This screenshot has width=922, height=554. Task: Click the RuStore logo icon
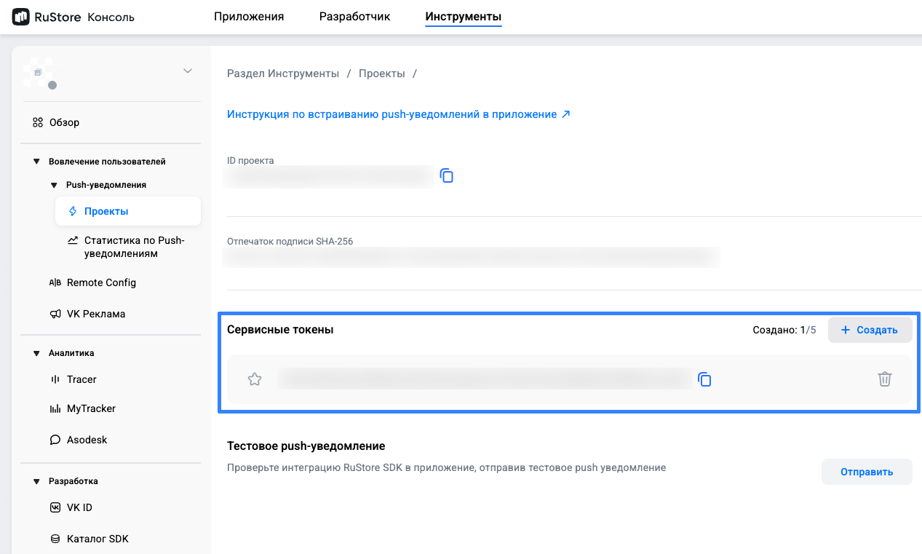click(x=20, y=17)
